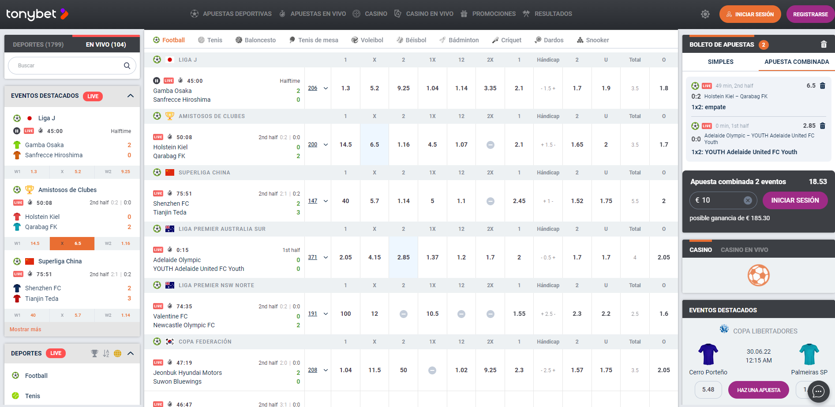Viewport: 835px width, 407px height.
Task: Click the Liga J Japan flag icon in center list
Action: click(170, 60)
